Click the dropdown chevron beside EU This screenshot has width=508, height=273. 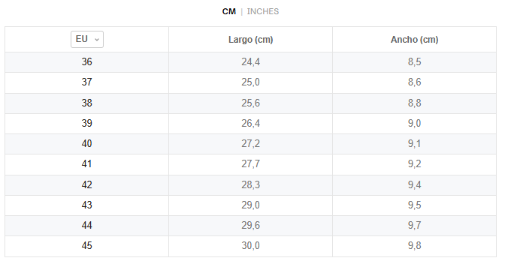(x=96, y=40)
